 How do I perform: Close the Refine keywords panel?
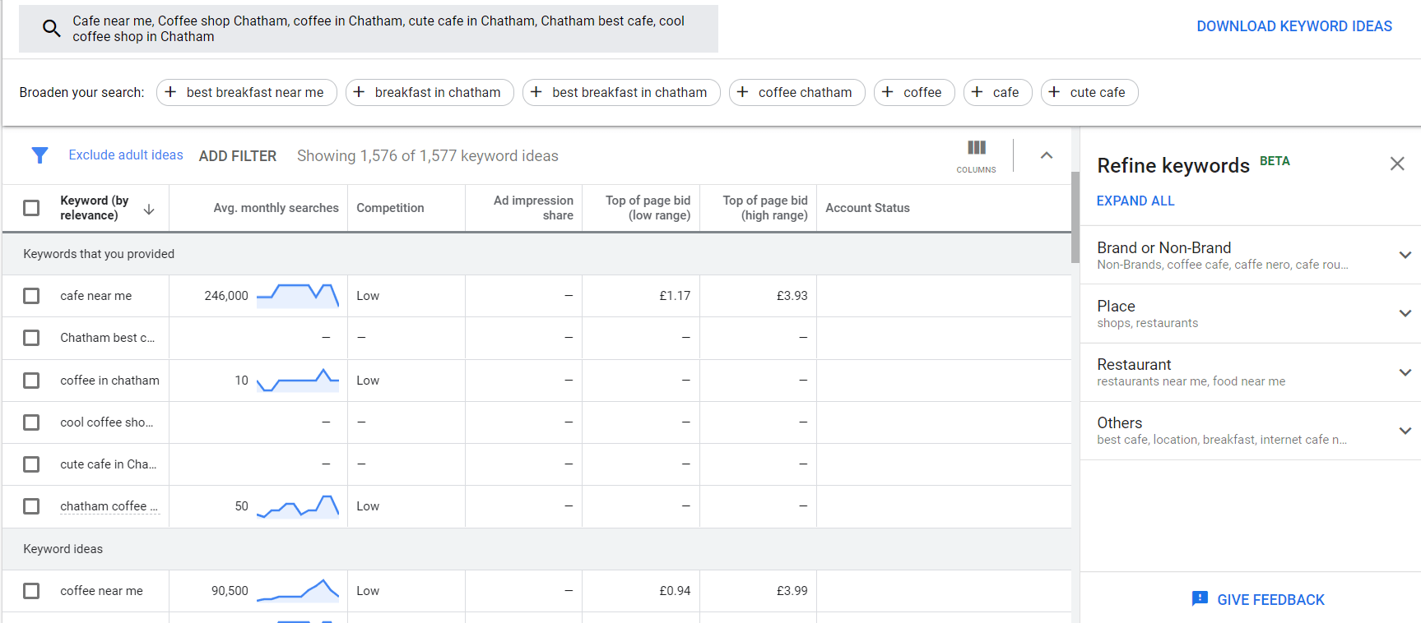click(1396, 164)
